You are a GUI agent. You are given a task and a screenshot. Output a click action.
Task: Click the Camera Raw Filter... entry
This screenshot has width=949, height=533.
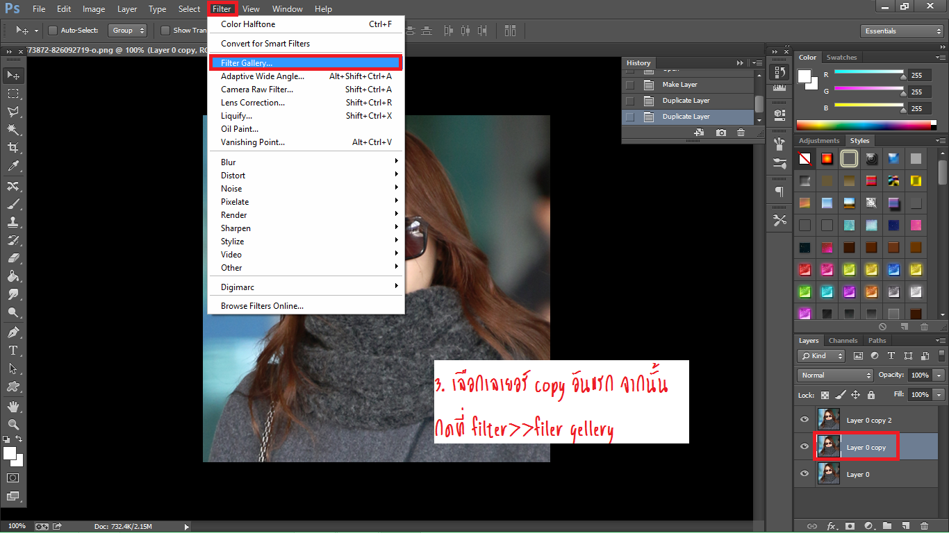tap(306, 90)
